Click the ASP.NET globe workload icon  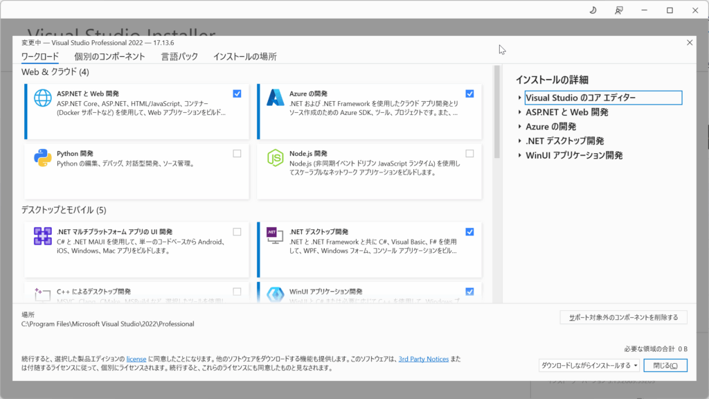coord(42,98)
